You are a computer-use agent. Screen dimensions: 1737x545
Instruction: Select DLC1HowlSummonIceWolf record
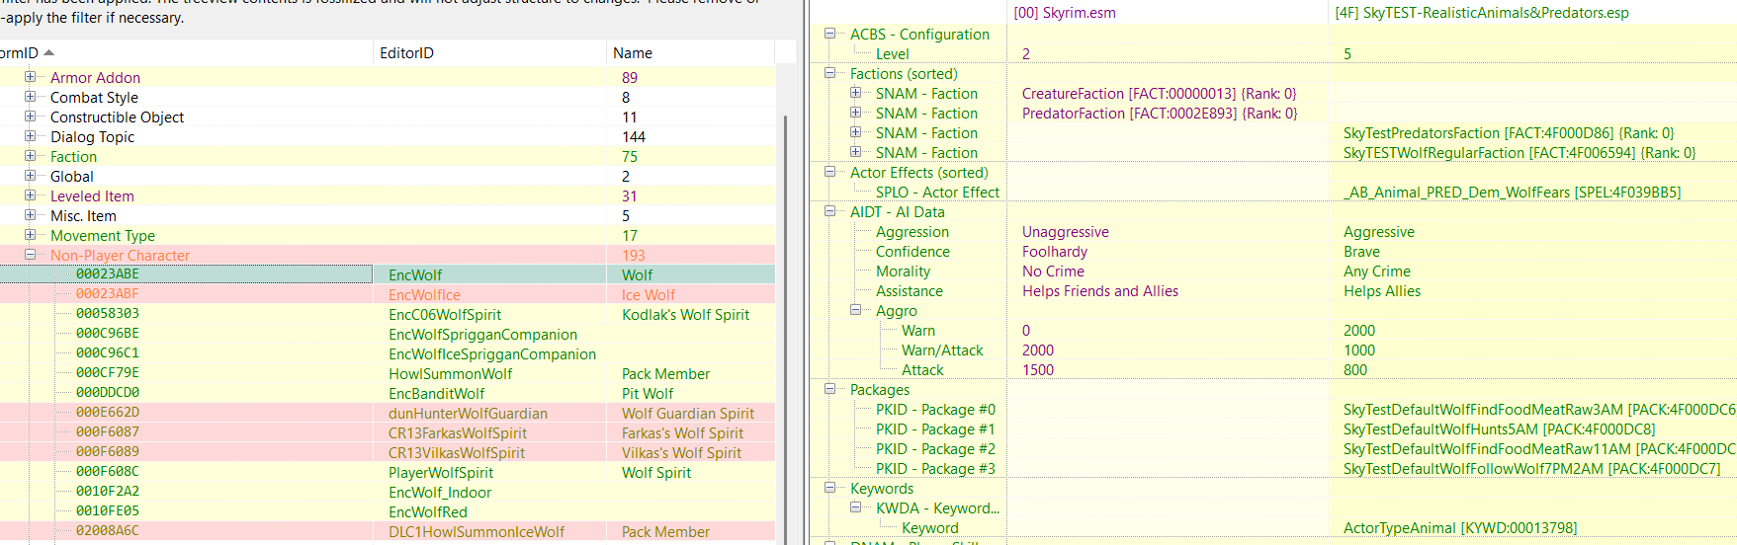click(x=388, y=531)
